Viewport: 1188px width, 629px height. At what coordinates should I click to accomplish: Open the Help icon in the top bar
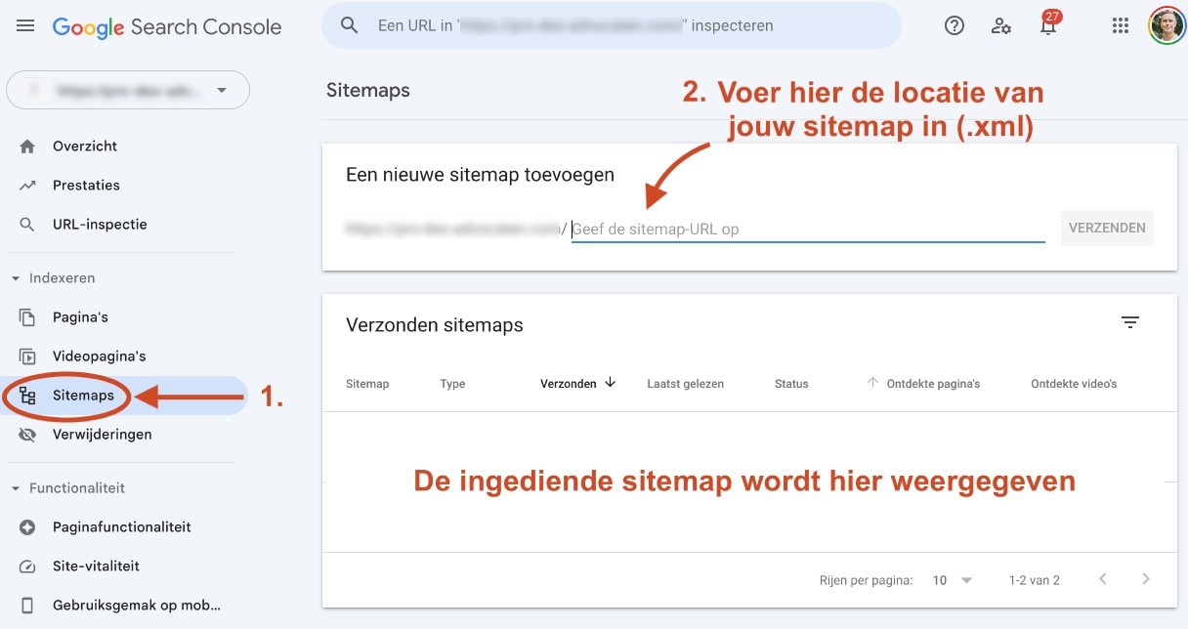click(x=954, y=25)
